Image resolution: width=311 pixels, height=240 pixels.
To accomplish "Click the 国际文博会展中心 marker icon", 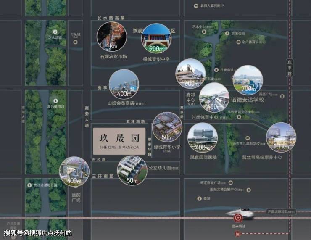I will pyautogui.click(x=248, y=190).
